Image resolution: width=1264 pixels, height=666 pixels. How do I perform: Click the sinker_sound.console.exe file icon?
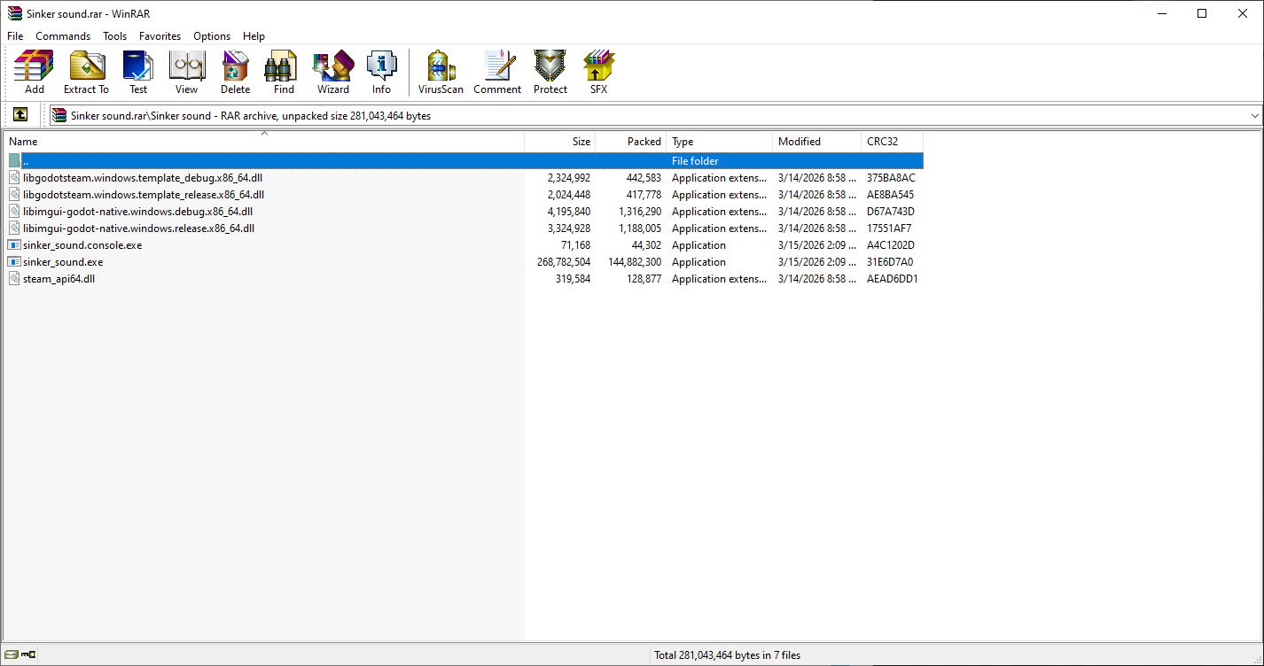[x=14, y=245]
